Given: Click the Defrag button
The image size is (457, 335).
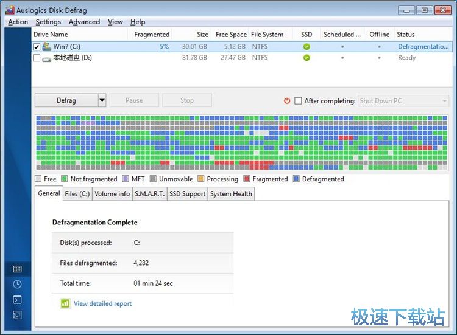Looking at the screenshot, I should [x=66, y=101].
